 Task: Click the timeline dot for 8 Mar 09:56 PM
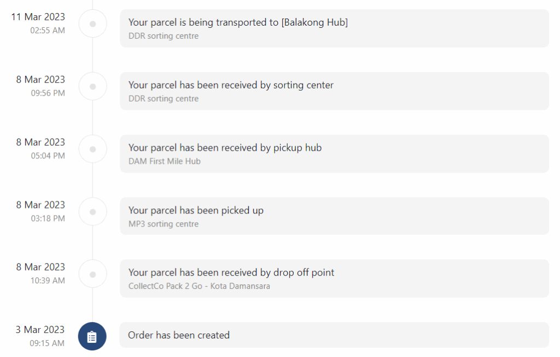(x=93, y=87)
